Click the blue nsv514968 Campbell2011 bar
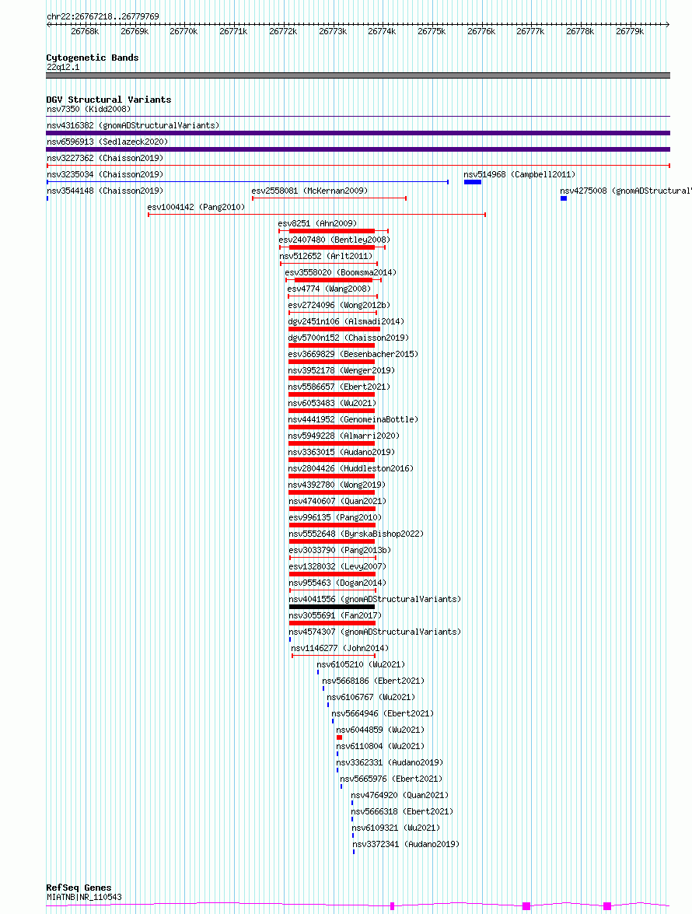Viewport: 692px width, 914px height. pos(473,182)
